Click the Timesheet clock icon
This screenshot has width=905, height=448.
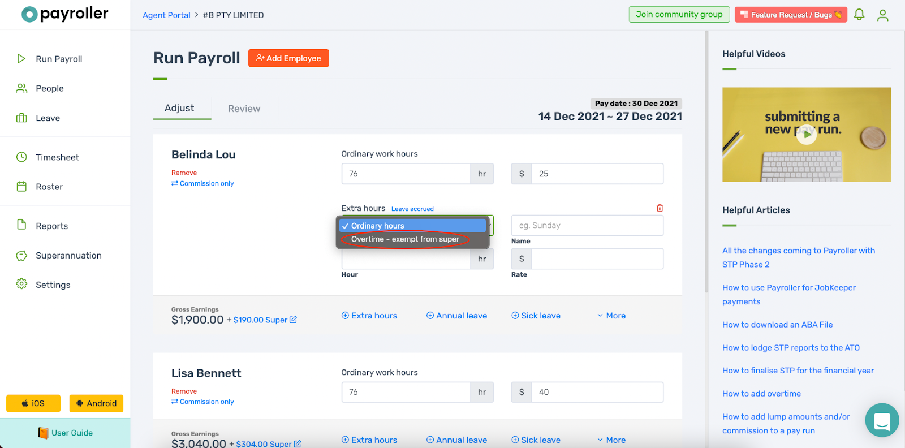21,157
